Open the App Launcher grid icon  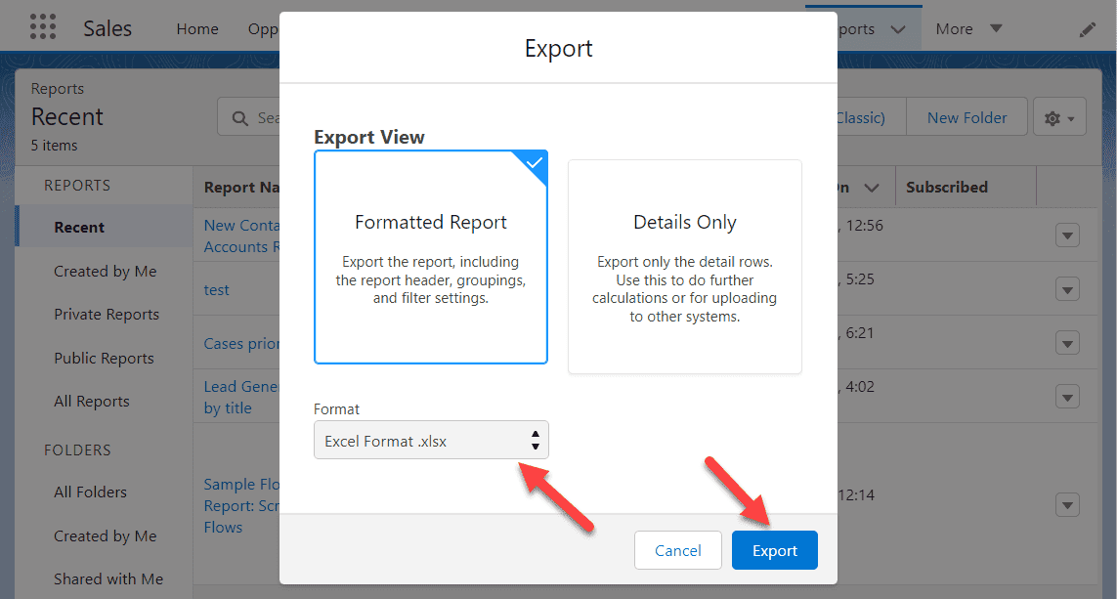43,27
